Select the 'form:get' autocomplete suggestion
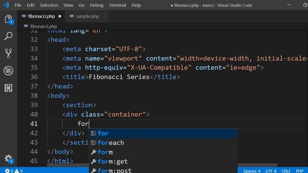Viewport: 308px width, 173px height. tap(163, 161)
